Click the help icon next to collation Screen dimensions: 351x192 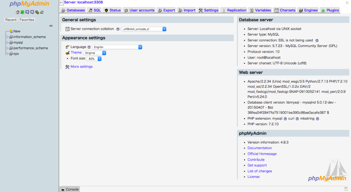(x=118, y=29)
